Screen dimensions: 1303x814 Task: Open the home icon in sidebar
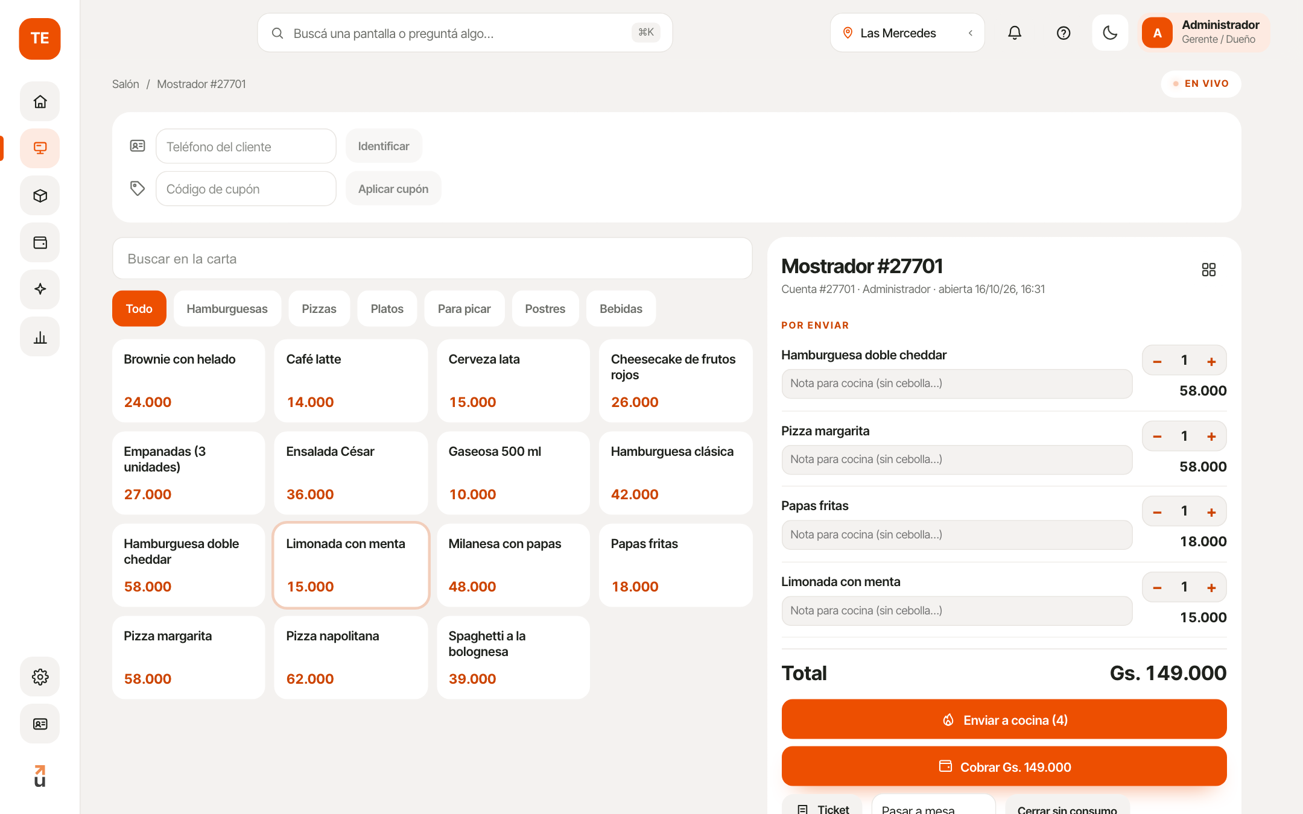coord(40,101)
